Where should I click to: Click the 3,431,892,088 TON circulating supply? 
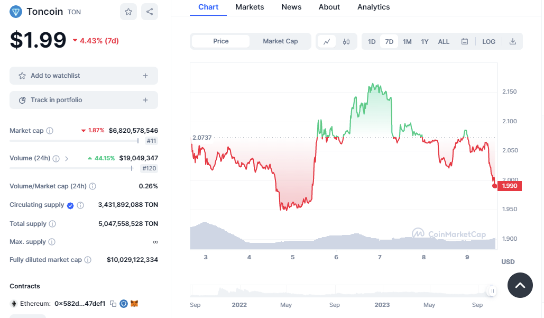128,205
